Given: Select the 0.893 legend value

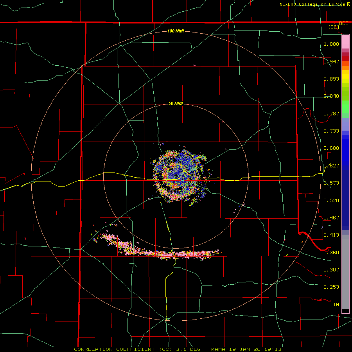Looking at the screenshot, I should 331,79.
